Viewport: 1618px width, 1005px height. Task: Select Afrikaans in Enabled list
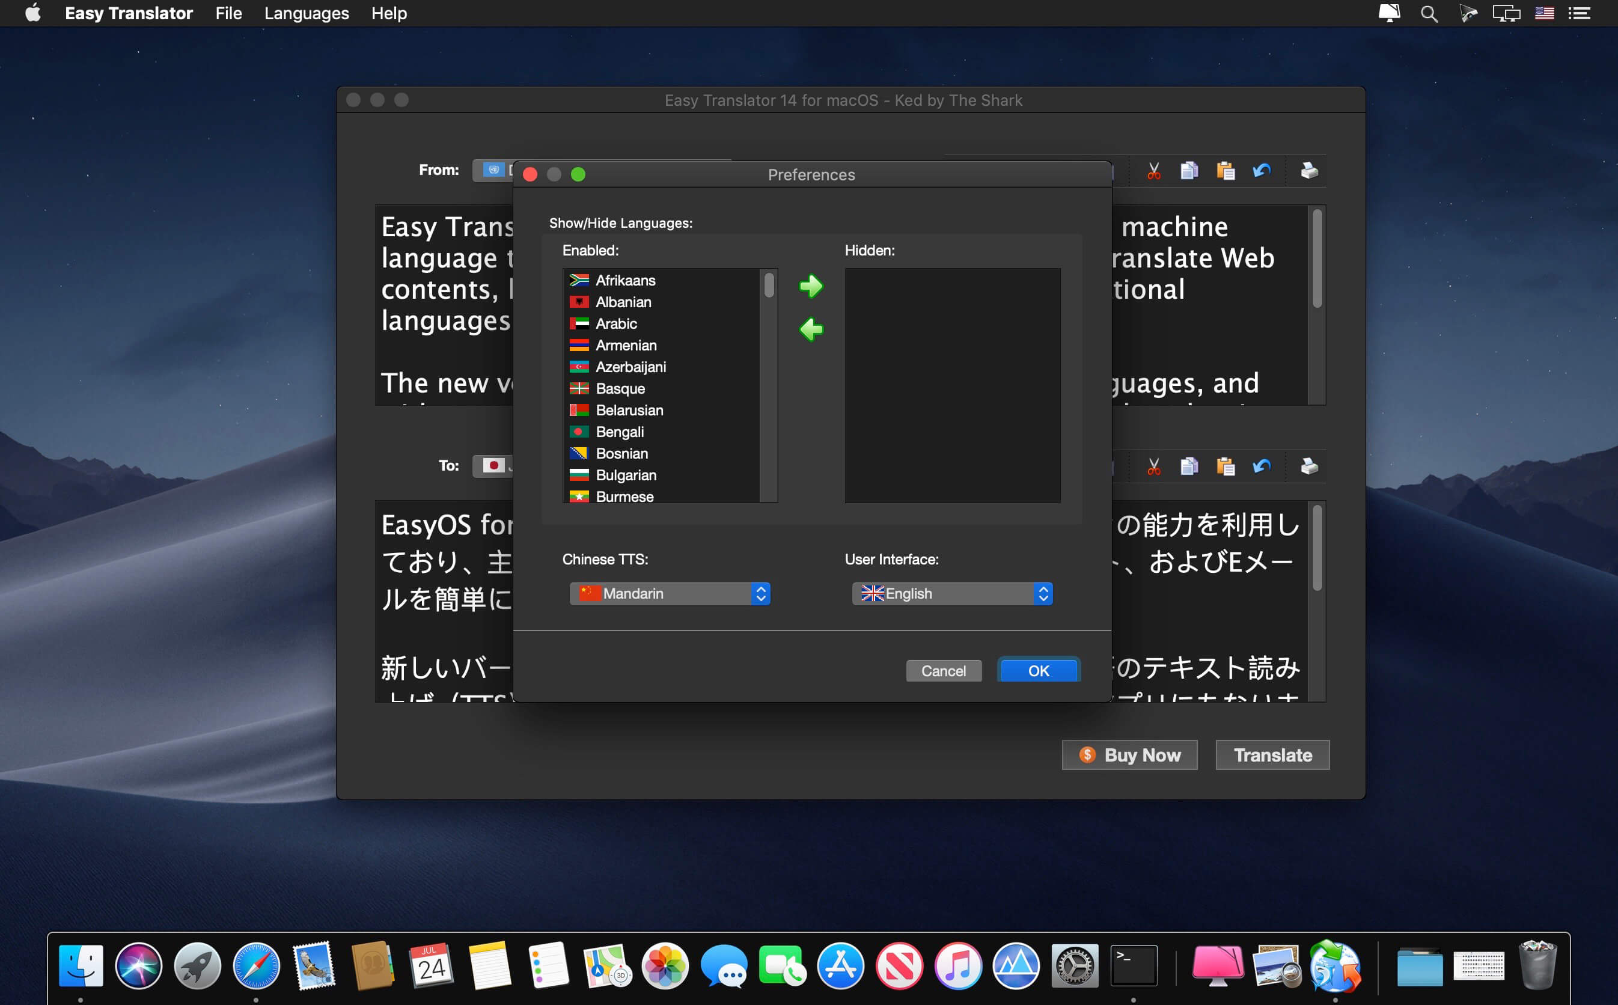(662, 281)
